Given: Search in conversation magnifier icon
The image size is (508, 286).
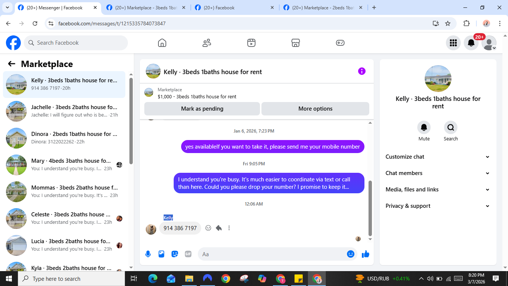Looking at the screenshot, I should pyautogui.click(x=451, y=127).
